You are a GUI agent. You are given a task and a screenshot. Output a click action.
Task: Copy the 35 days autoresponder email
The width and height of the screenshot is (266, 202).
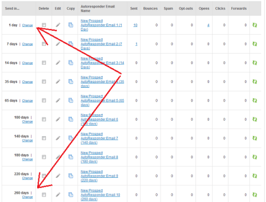(71, 82)
